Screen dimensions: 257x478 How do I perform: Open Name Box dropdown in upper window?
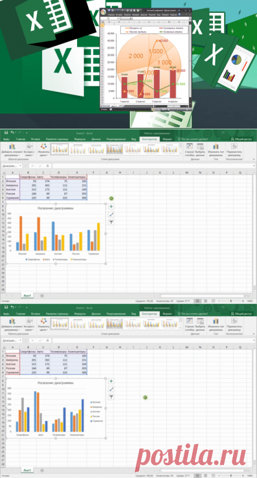click(20, 166)
